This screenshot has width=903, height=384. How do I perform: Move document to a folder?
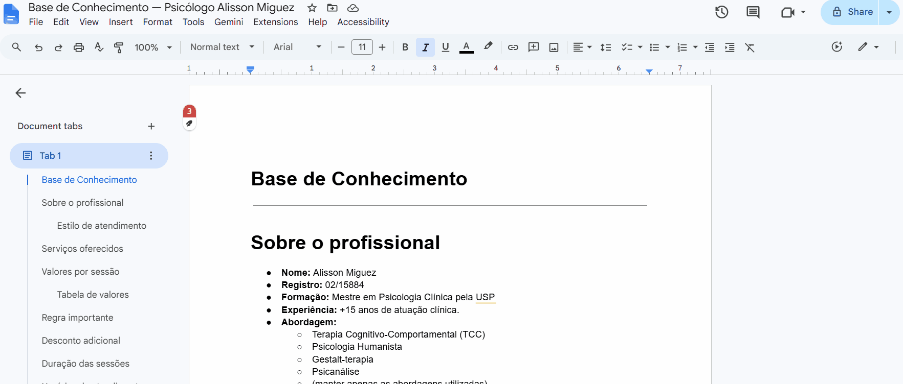point(333,8)
